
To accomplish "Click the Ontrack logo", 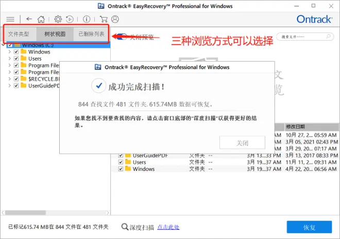I will tap(314, 19).
